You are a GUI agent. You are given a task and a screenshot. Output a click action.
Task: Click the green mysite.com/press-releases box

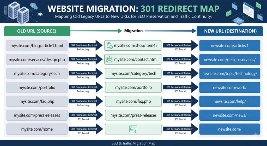click(133, 115)
